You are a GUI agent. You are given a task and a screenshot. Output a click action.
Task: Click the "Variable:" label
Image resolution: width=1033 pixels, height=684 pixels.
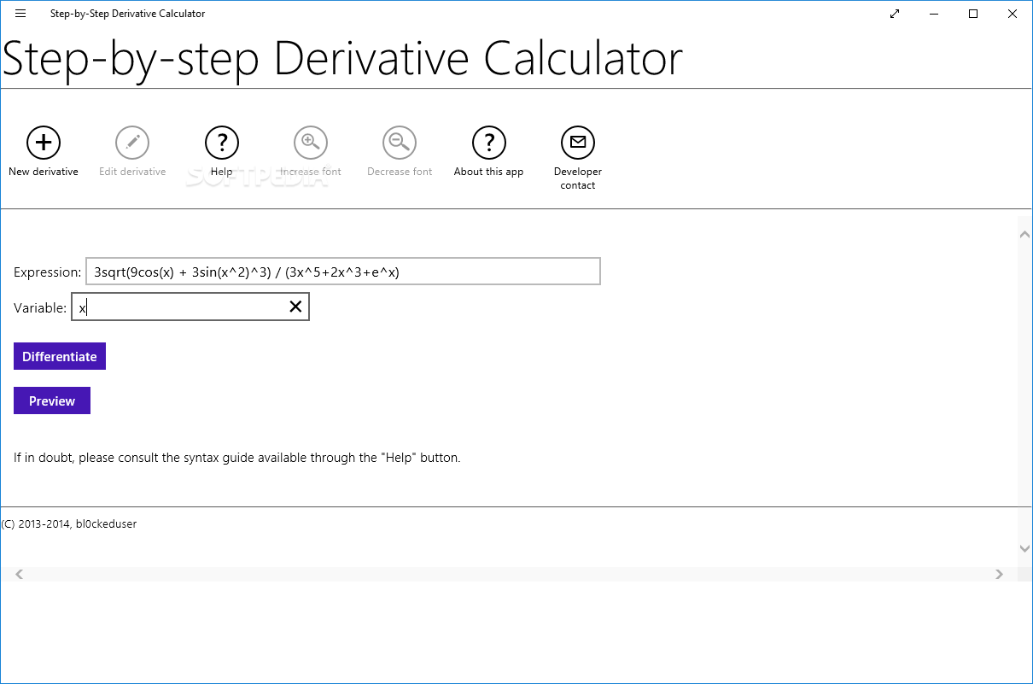coord(40,308)
